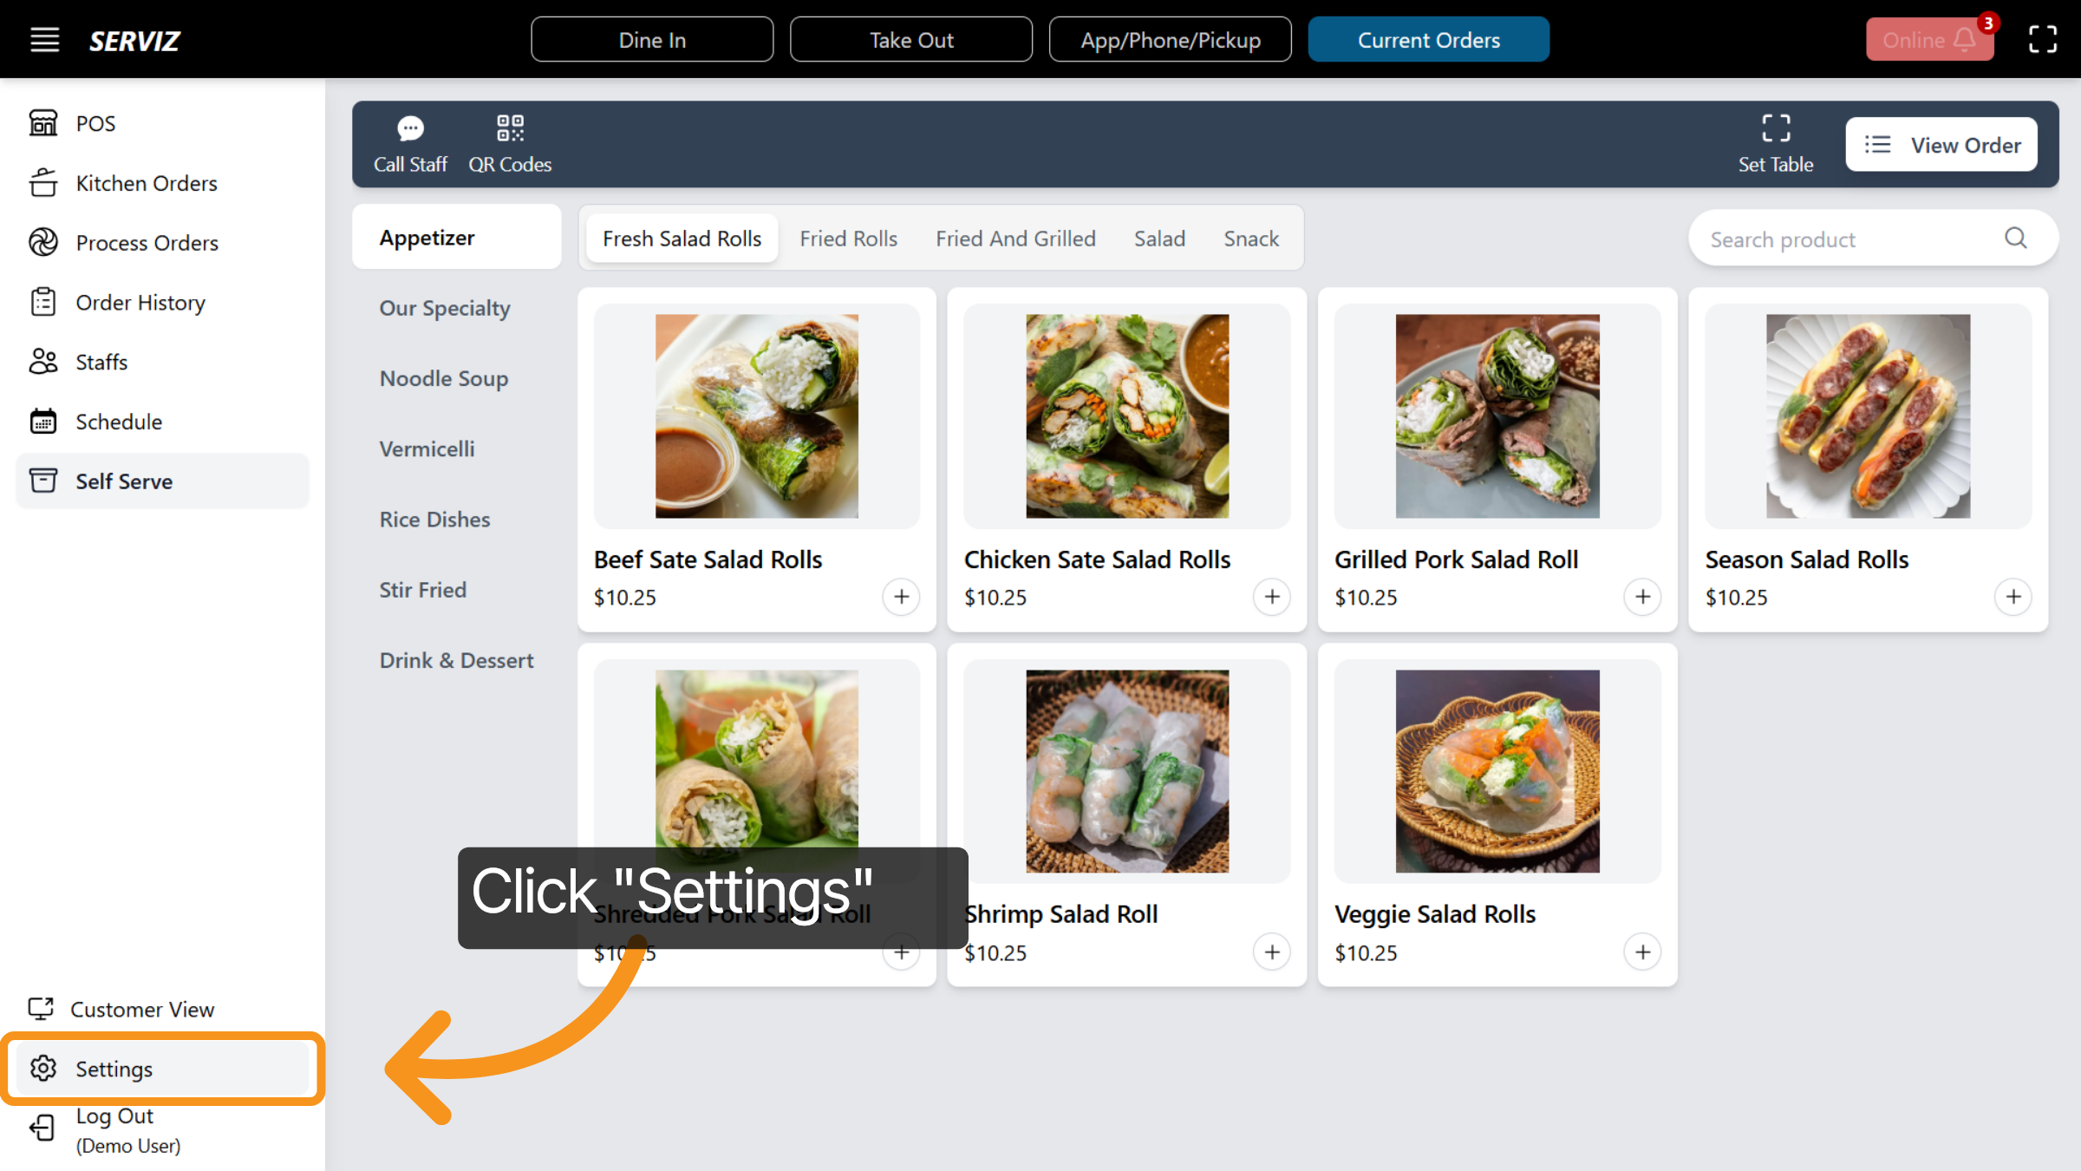Open the QR Codes panel

coord(510,128)
